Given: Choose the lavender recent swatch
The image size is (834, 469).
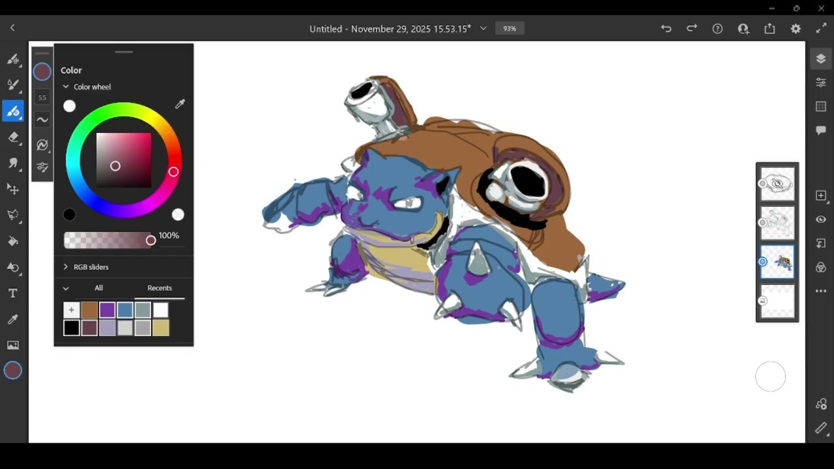Looking at the screenshot, I should 108,328.
